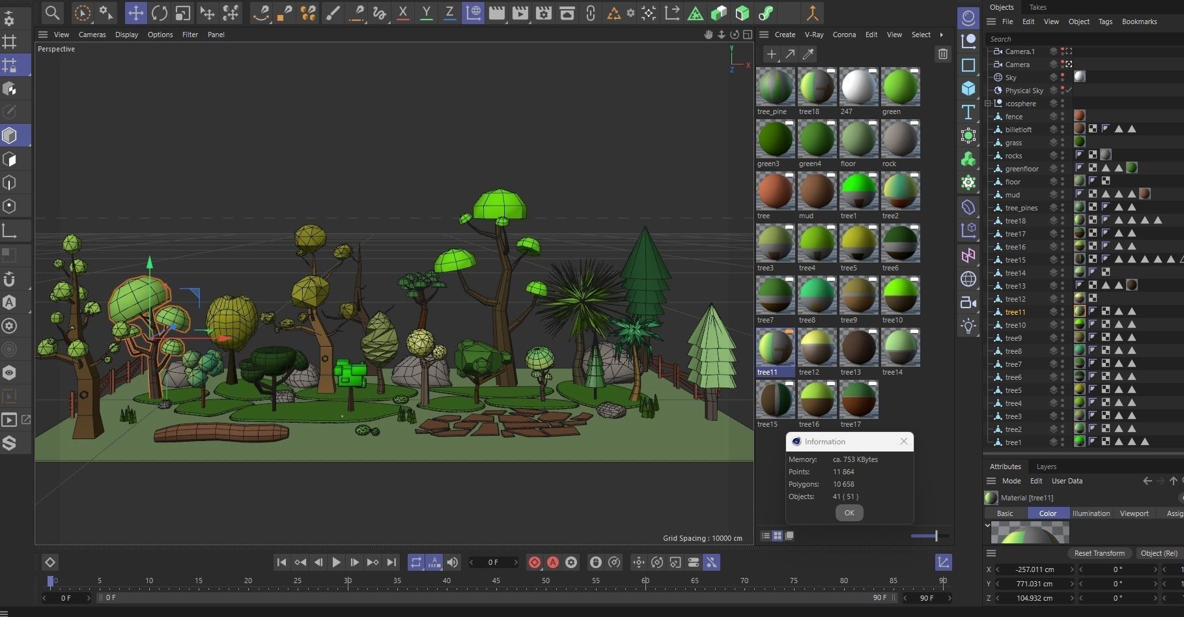
Task: Click the Render View clapperboard icon
Action: [x=497, y=12]
